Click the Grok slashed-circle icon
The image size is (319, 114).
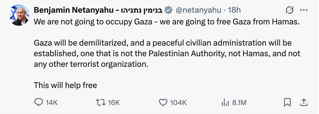pos(289,10)
